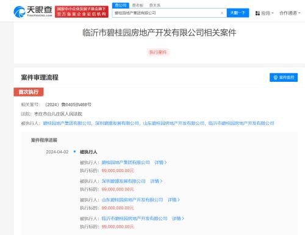Open 碧桂园地产集团有限公司 link in 被执行人 summary line
The width and height of the screenshot is (305, 235).
click(x=67, y=123)
